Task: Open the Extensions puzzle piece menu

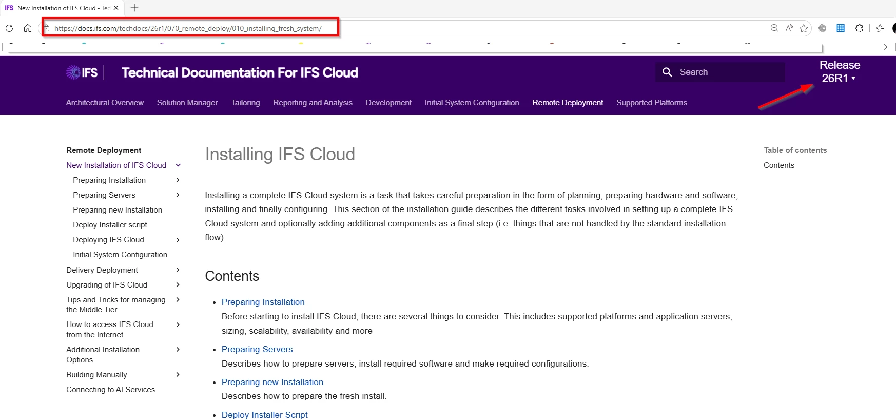Action: [859, 28]
